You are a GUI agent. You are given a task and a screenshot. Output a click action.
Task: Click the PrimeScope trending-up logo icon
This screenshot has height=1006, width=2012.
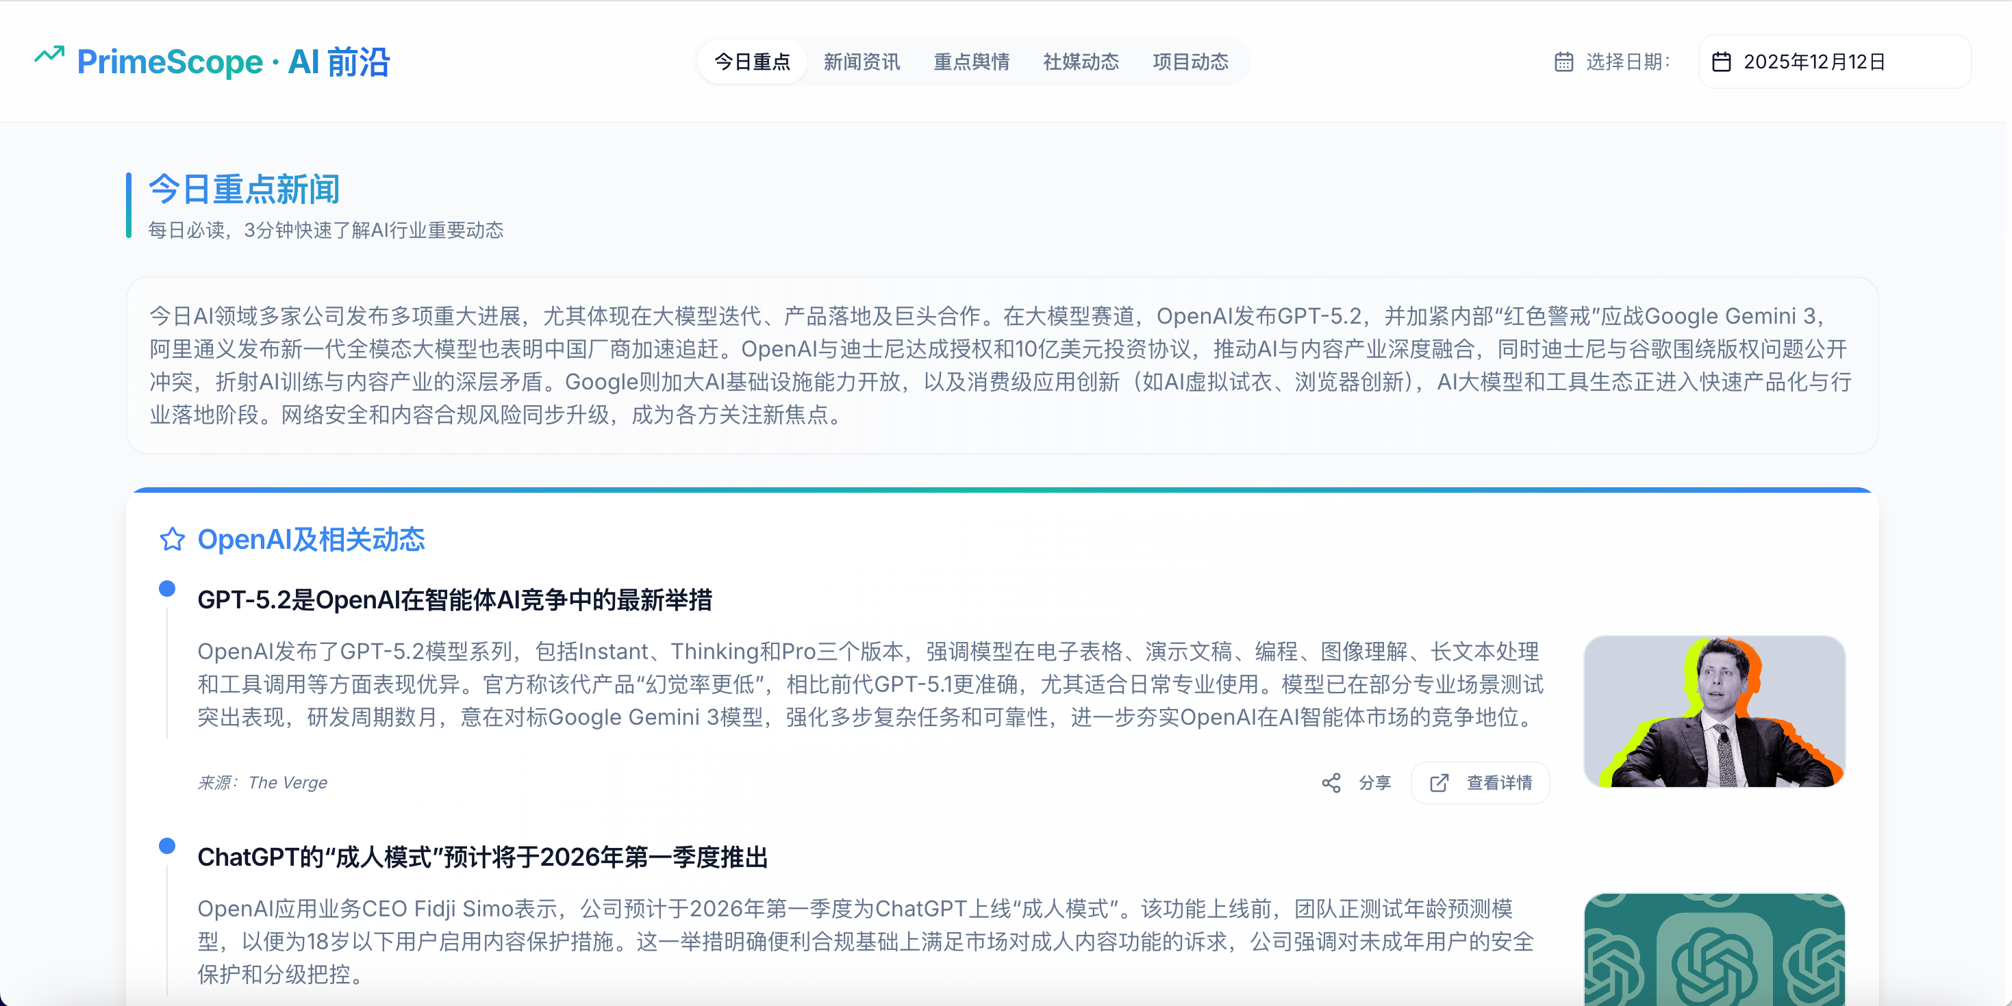[x=49, y=55]
